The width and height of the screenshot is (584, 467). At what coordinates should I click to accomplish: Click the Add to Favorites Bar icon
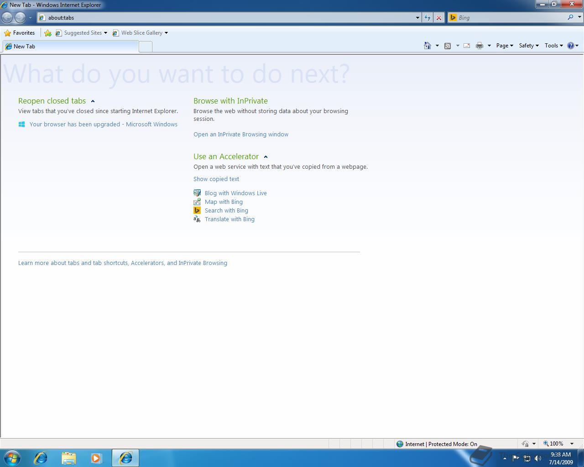(x=48, y=33)
